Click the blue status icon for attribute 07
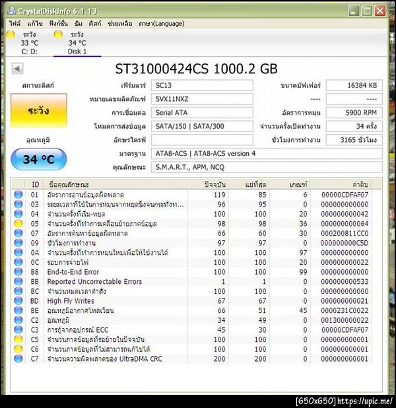Screen dimensions: 396x408 (18, 233)
